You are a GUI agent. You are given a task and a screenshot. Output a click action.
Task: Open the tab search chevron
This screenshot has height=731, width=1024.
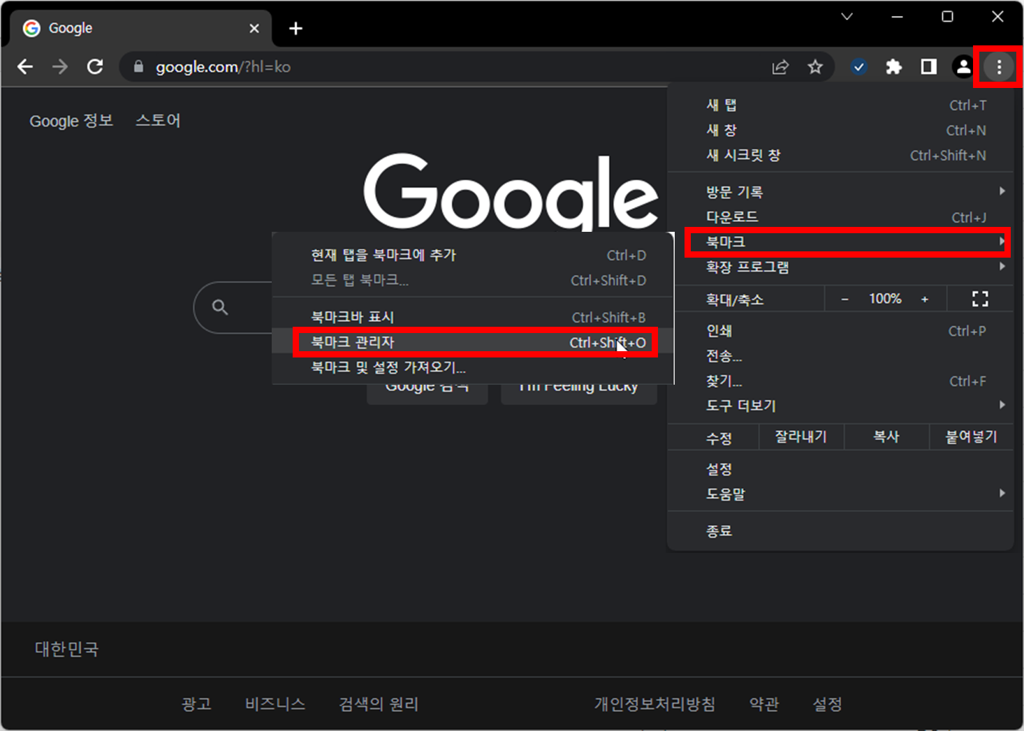coord(847,17)
